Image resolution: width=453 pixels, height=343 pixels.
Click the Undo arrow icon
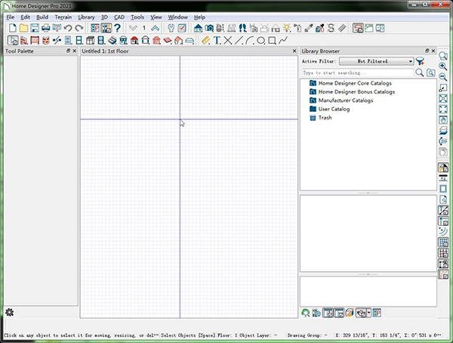(69, 28)
